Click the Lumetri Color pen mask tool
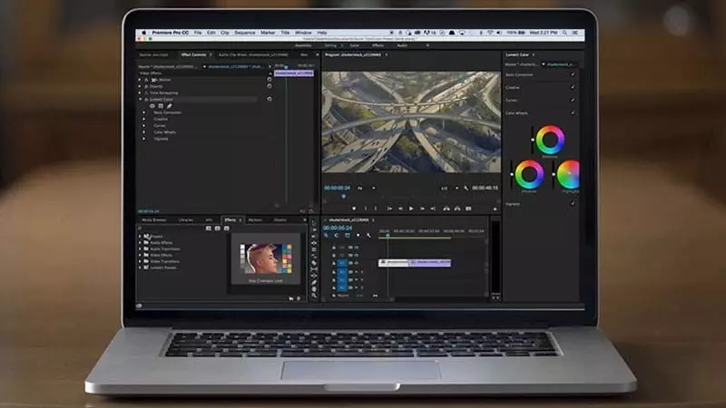 tap(169, 106)
